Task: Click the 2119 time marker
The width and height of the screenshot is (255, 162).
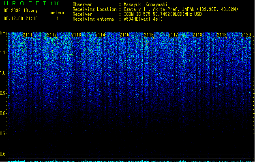Action: pos(222,35)
